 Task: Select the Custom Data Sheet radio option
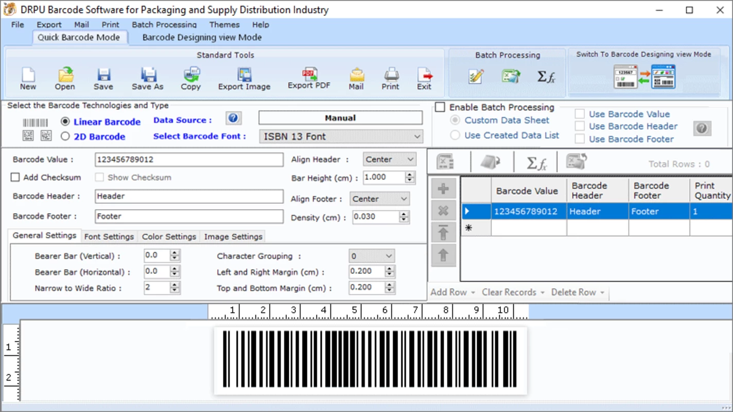click(455, 120)
